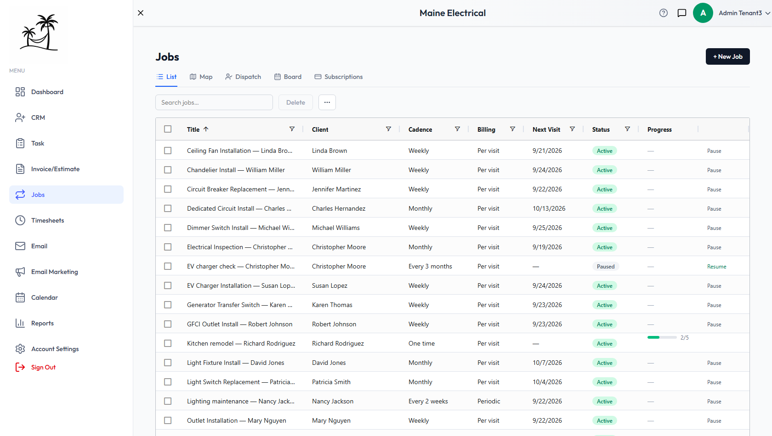Click the Calendar icon in sidebar
Screen dimensions: 772x436
(20, 297)
